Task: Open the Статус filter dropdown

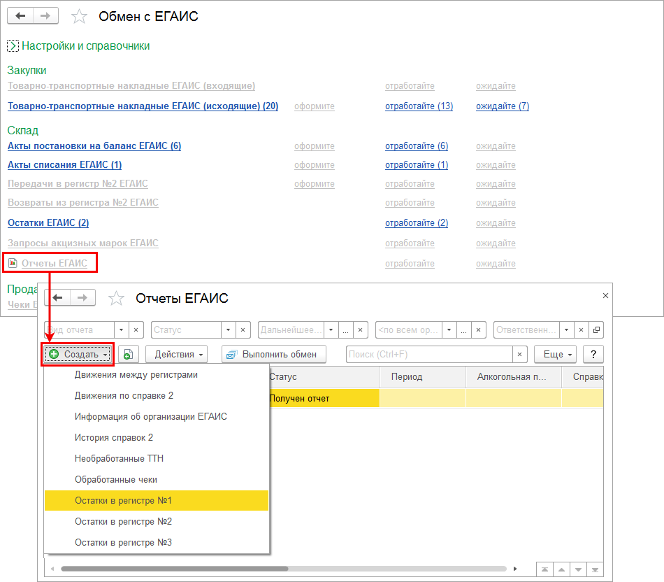Action: [229, 329]
